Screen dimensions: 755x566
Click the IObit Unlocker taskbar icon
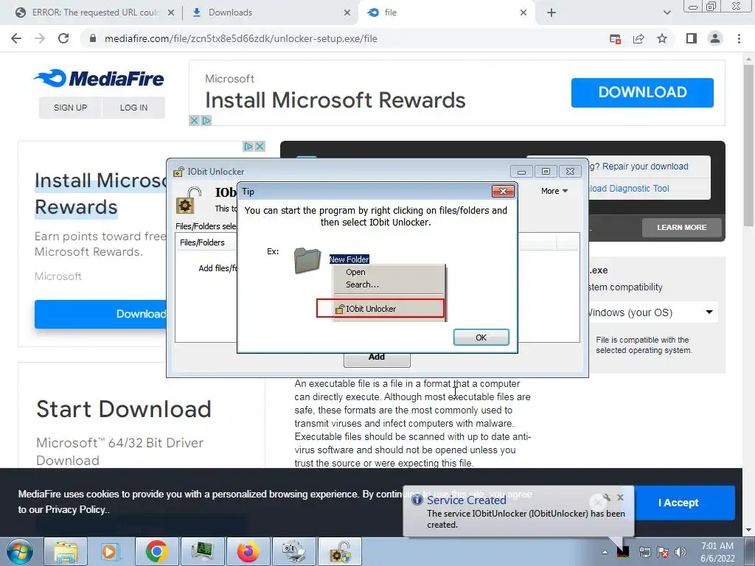coord(339,551)
